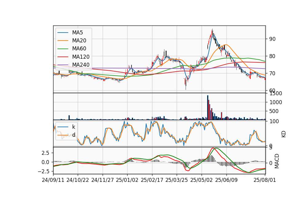Click the 80 price axis tick label
The image size is (295, 212).
point(273,56)
